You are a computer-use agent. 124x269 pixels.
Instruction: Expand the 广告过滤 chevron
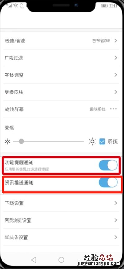click(x=116, y=58)
